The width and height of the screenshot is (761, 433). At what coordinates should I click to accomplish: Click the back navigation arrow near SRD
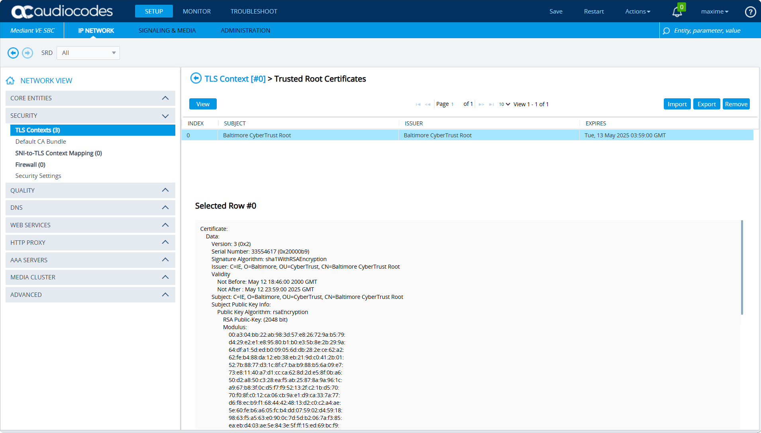(x=13, y=53)
